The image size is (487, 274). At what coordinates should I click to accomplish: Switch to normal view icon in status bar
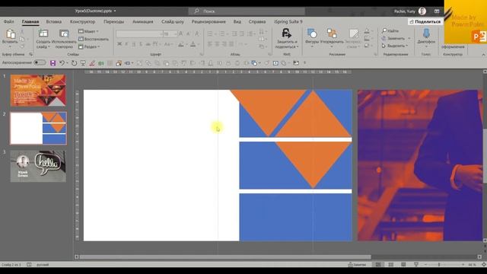pos(378,265)
